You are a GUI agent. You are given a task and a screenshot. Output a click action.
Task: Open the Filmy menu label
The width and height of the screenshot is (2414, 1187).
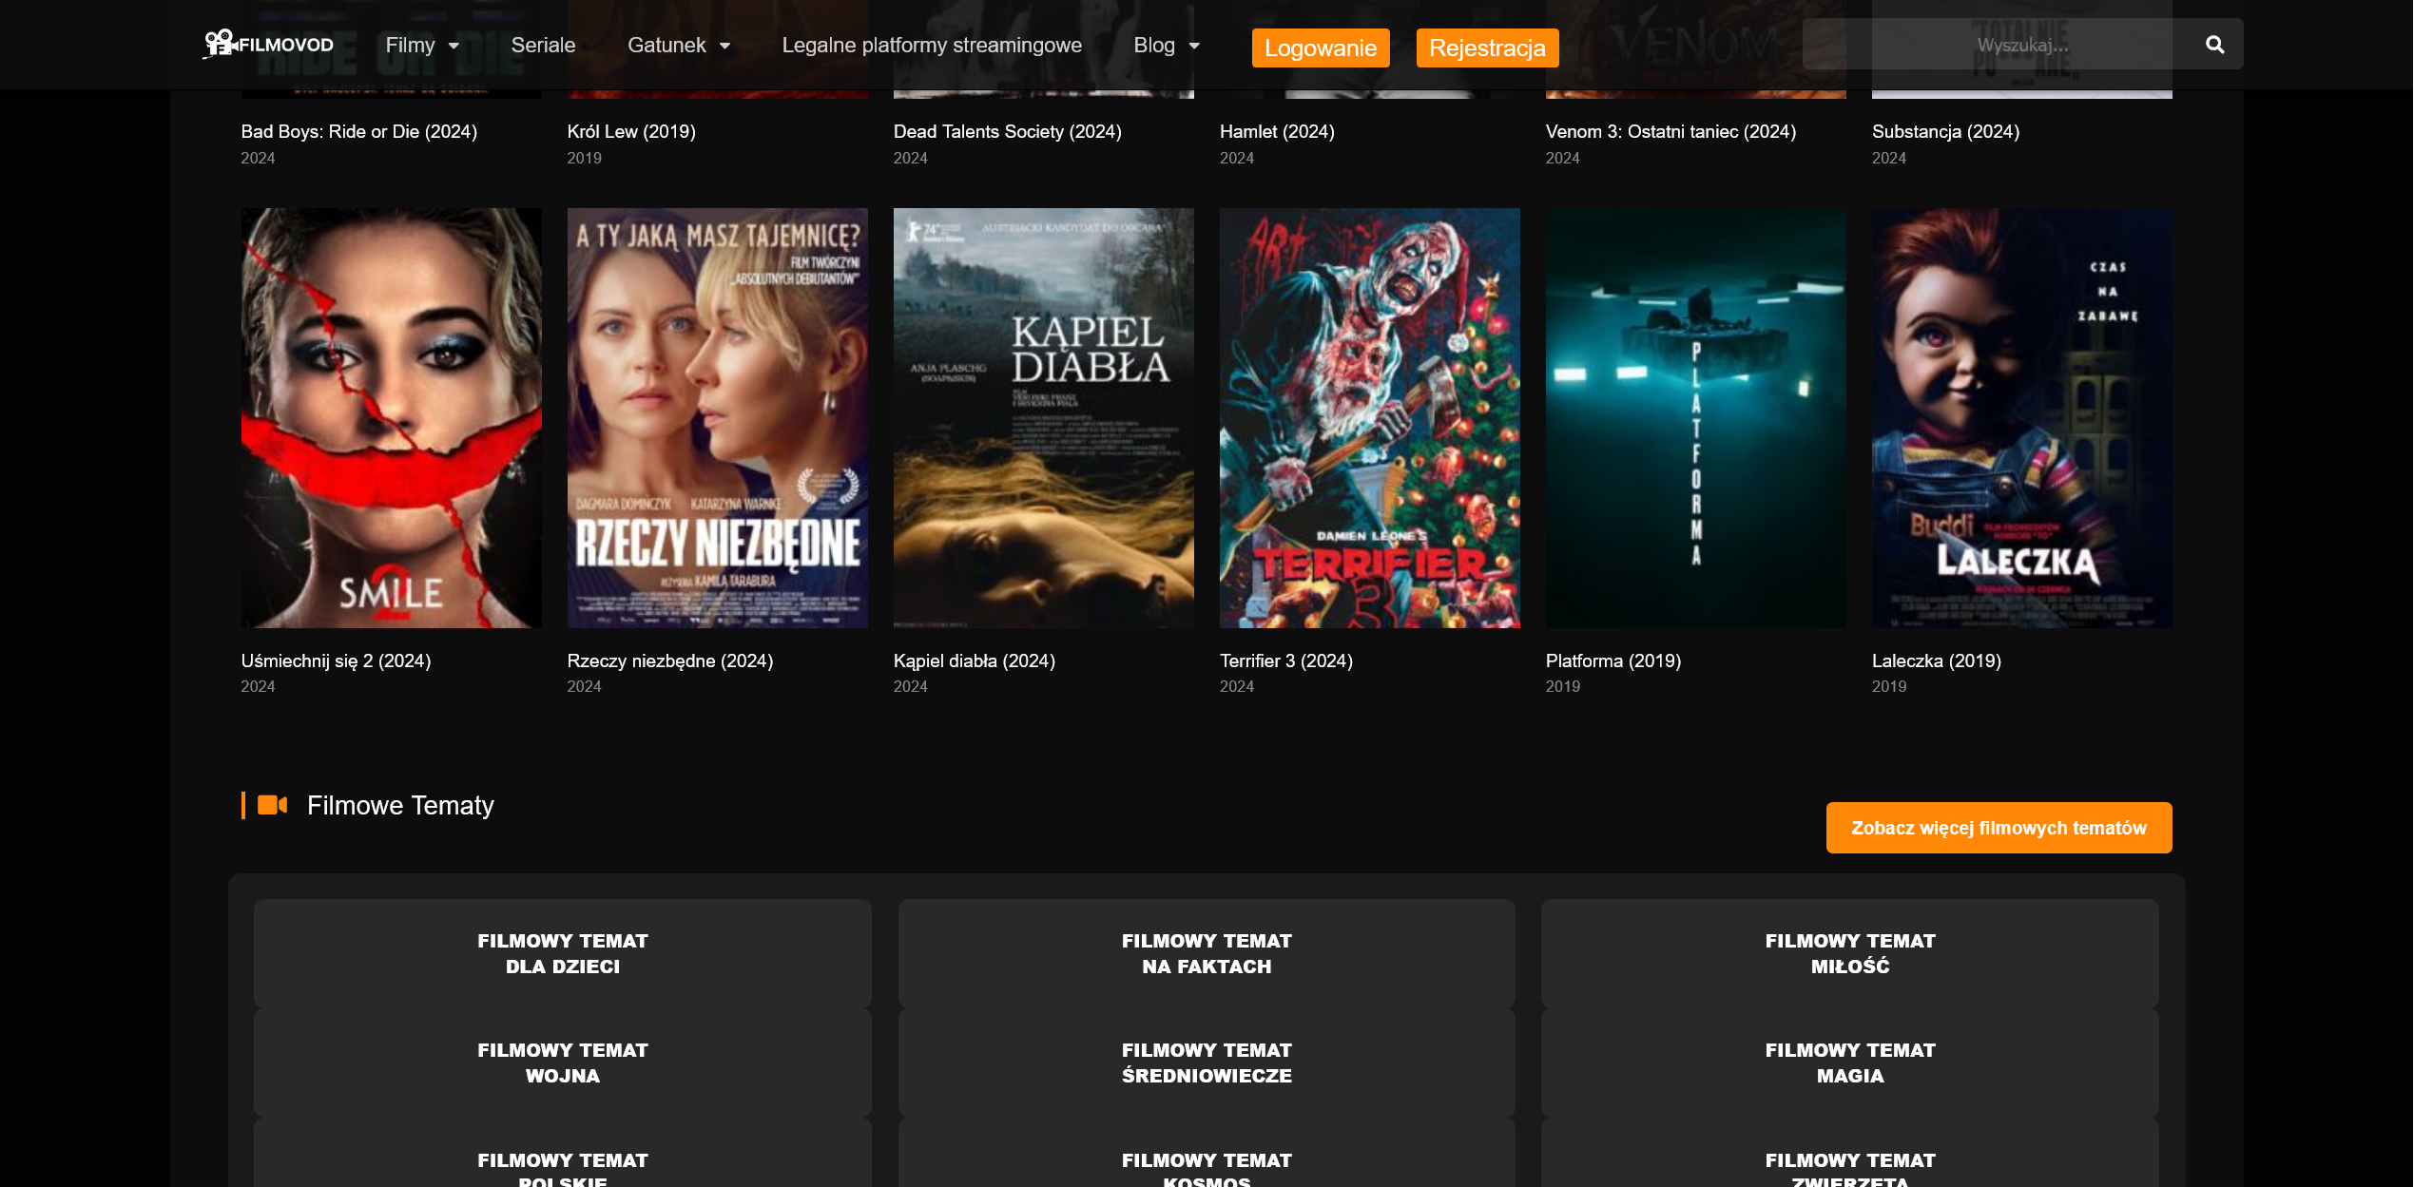point(410,45)
